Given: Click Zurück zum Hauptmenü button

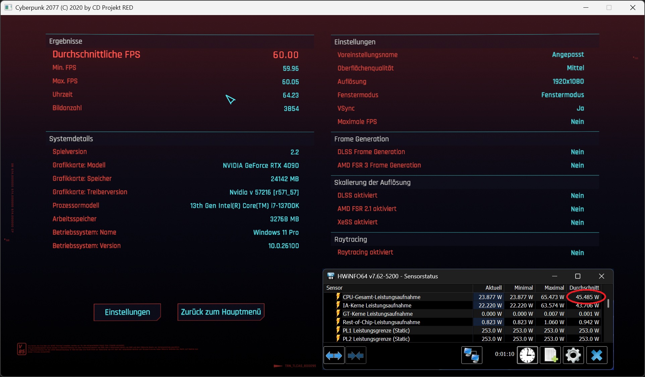Looking at the screenshot, I should pos(221,312).
